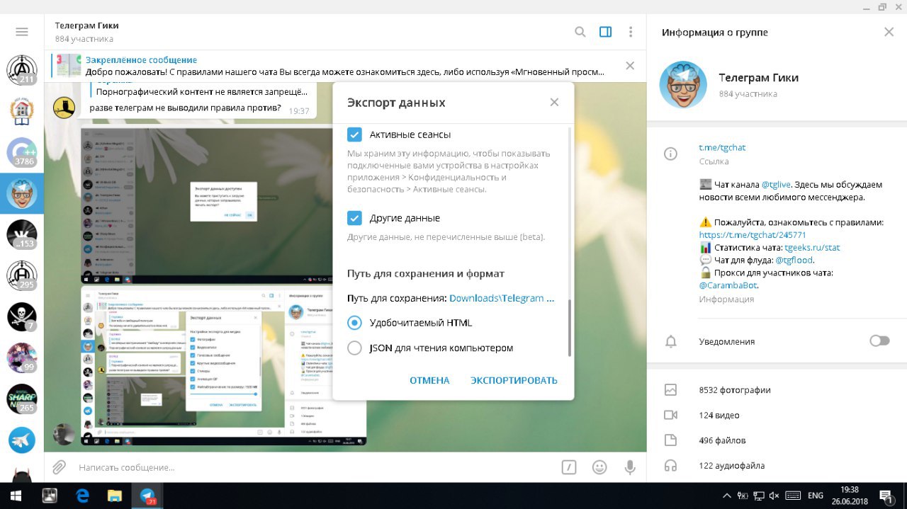Click ОТМЕНА in export dialog
Screen dimensions: 907x509
(429, 380)
